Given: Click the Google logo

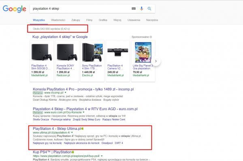Looking at the screenshot, I should click(15, 9).
